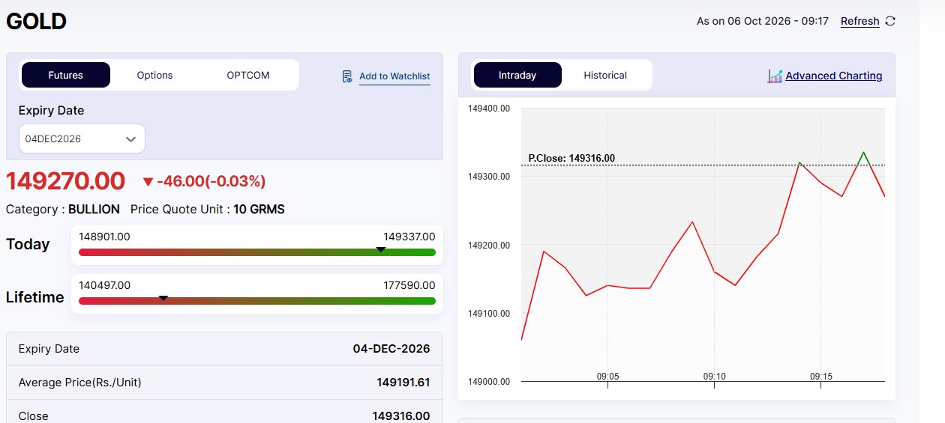Screen dimensions: 945x423
Task: Click the GOLD page heading
Action: (36, 21)
